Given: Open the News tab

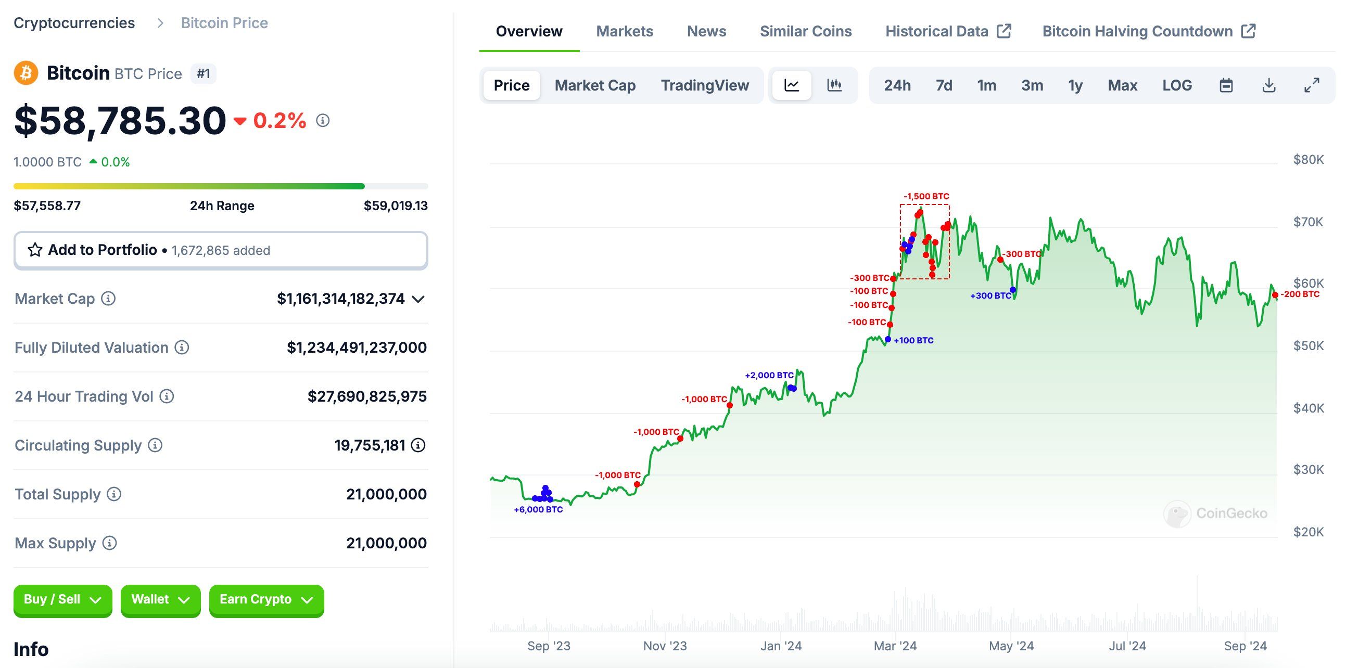Looking at the screenshot, I should point(706,31).
